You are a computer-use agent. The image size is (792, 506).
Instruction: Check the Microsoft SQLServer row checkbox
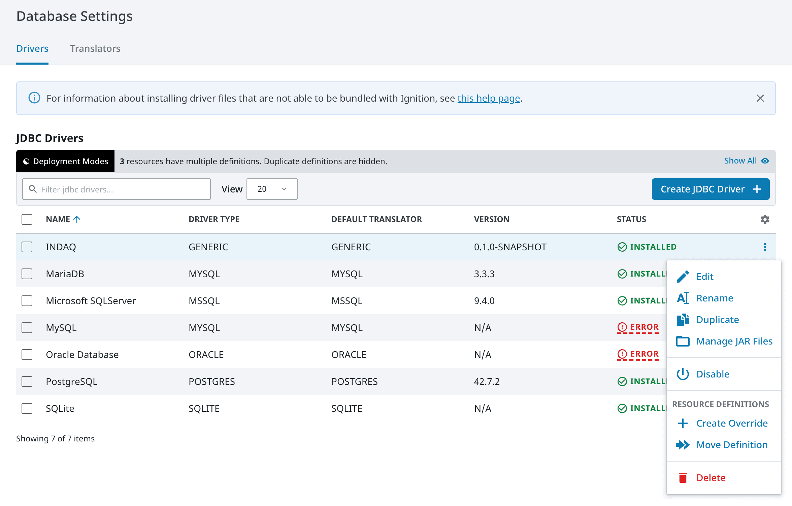(27, 301)
